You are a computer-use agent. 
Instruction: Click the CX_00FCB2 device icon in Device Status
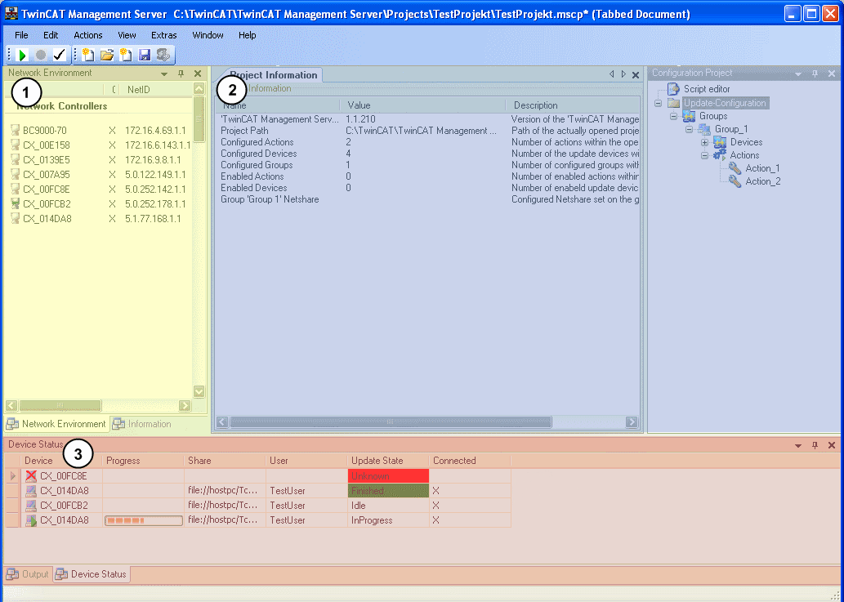click(31, 505)
